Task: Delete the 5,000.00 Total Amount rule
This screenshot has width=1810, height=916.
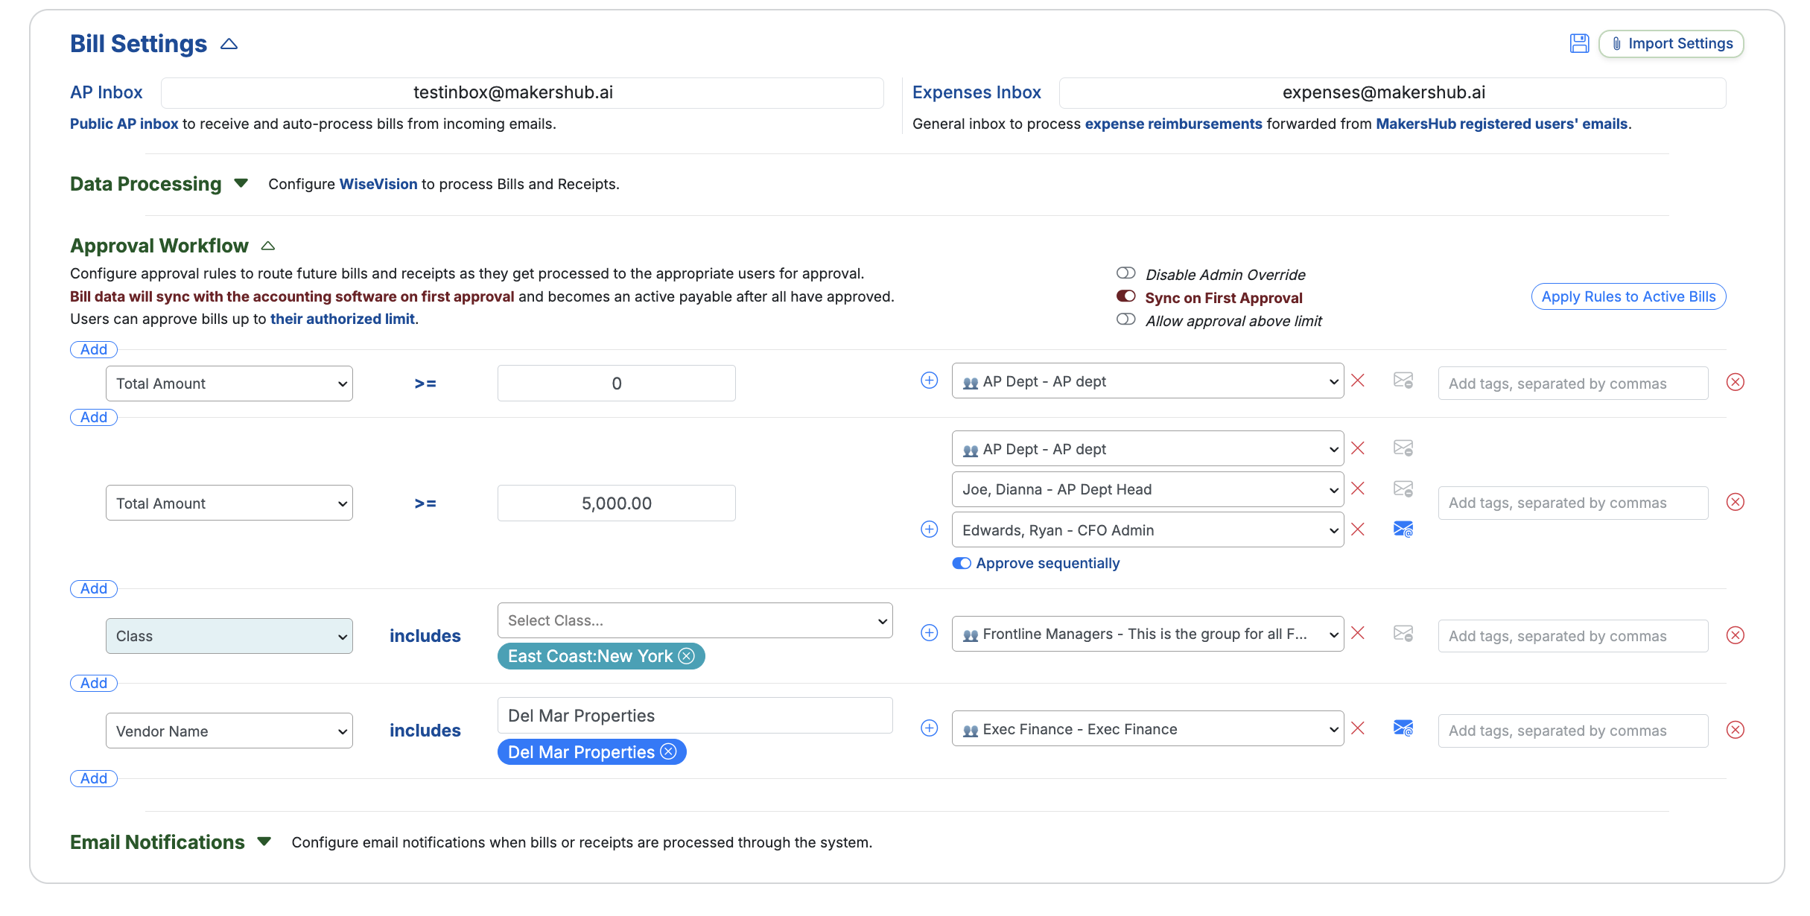Action: click(1735, 502)
